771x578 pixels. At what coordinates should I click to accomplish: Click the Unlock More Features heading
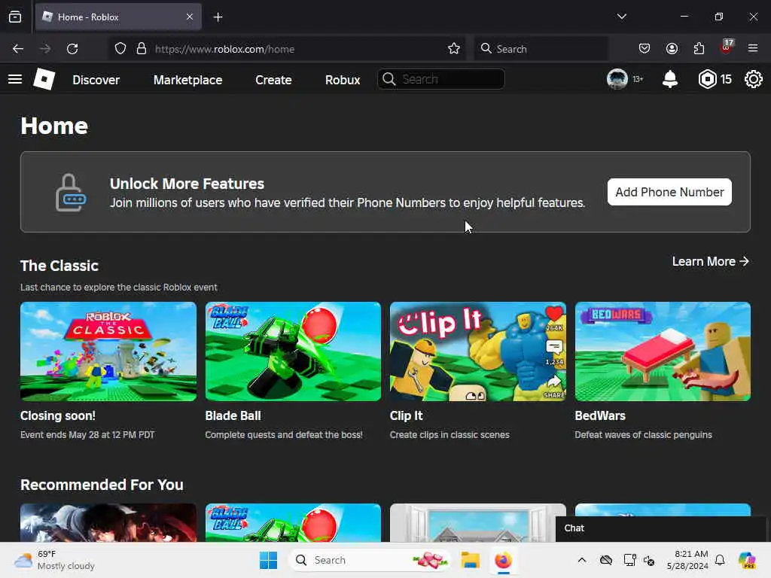click(187, 184)
